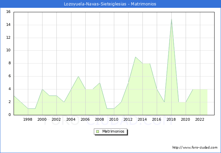Image resolution: width=221 pixels, height=153 pixels.
Task: Click the 2004 x-axis label
Action: (71, 119)
